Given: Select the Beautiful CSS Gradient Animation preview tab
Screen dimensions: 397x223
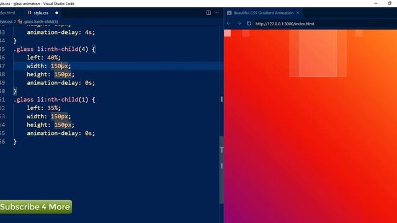Looking at the screenshot, I should [x=263, y=13].
